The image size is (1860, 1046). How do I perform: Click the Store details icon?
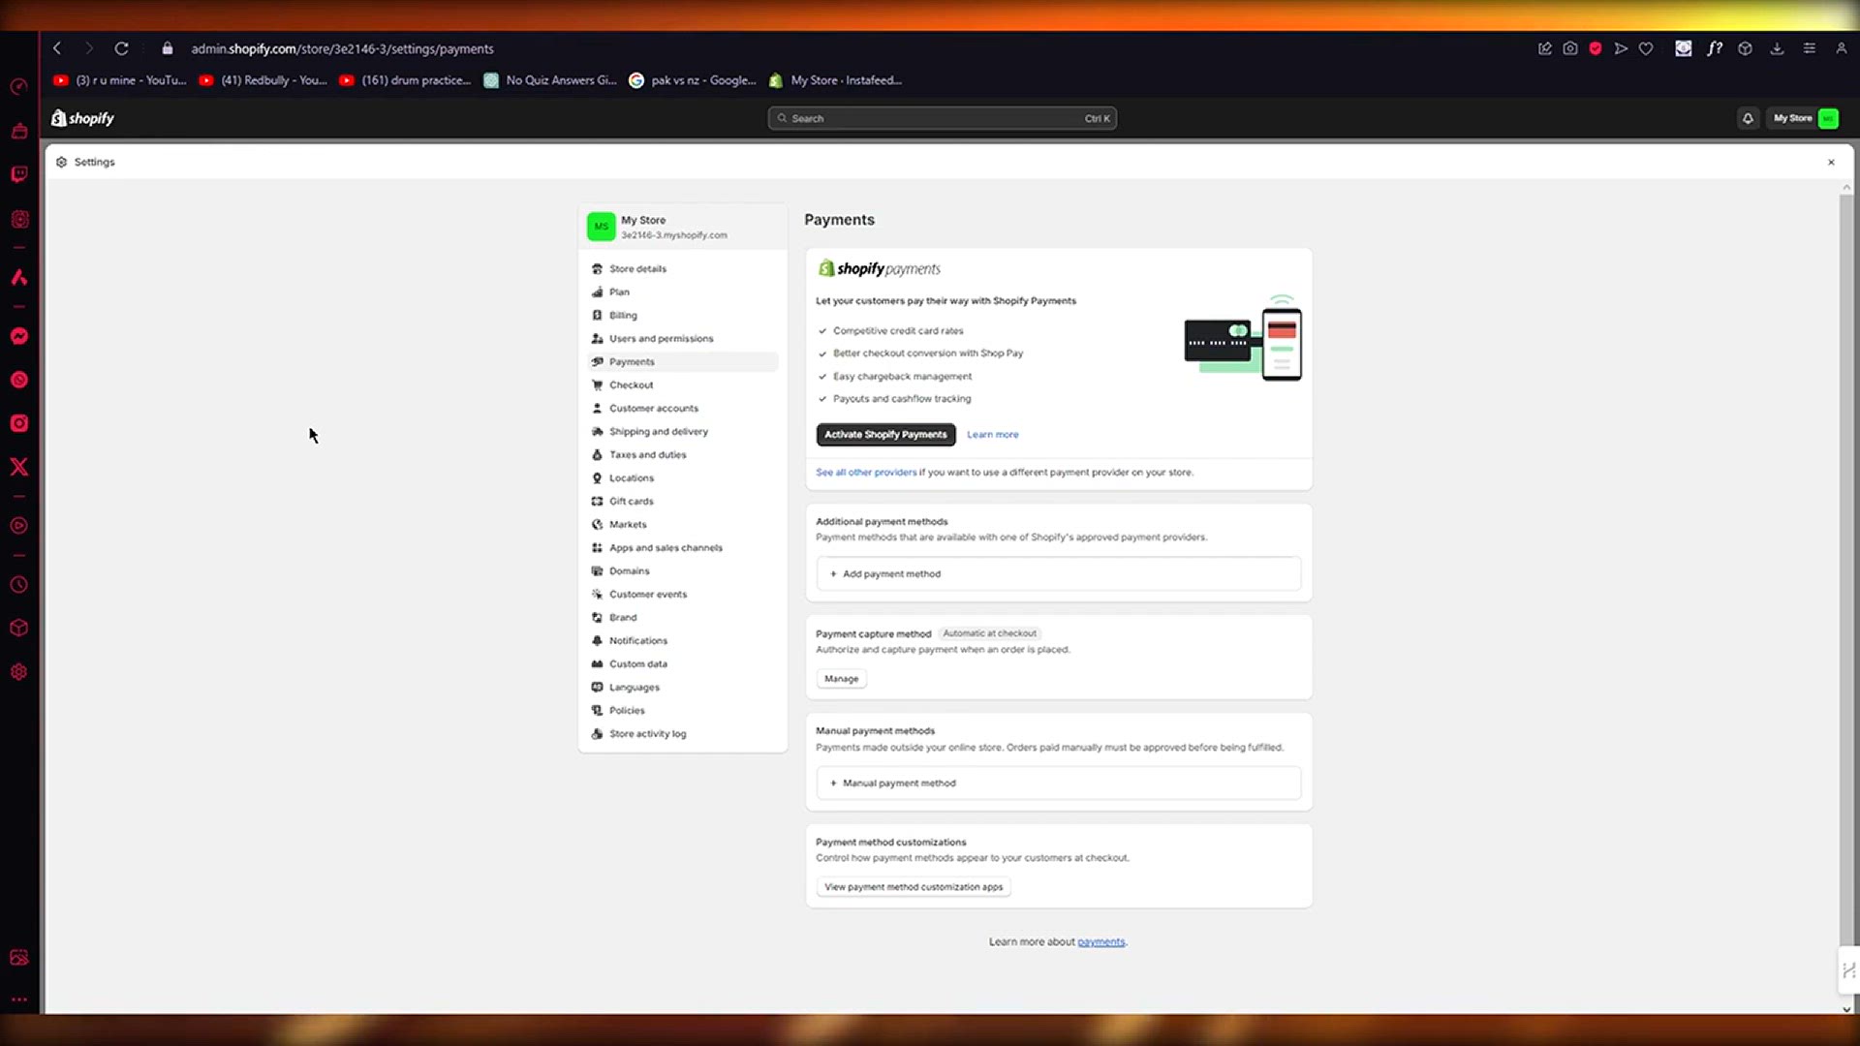click(x=597, y=269)
